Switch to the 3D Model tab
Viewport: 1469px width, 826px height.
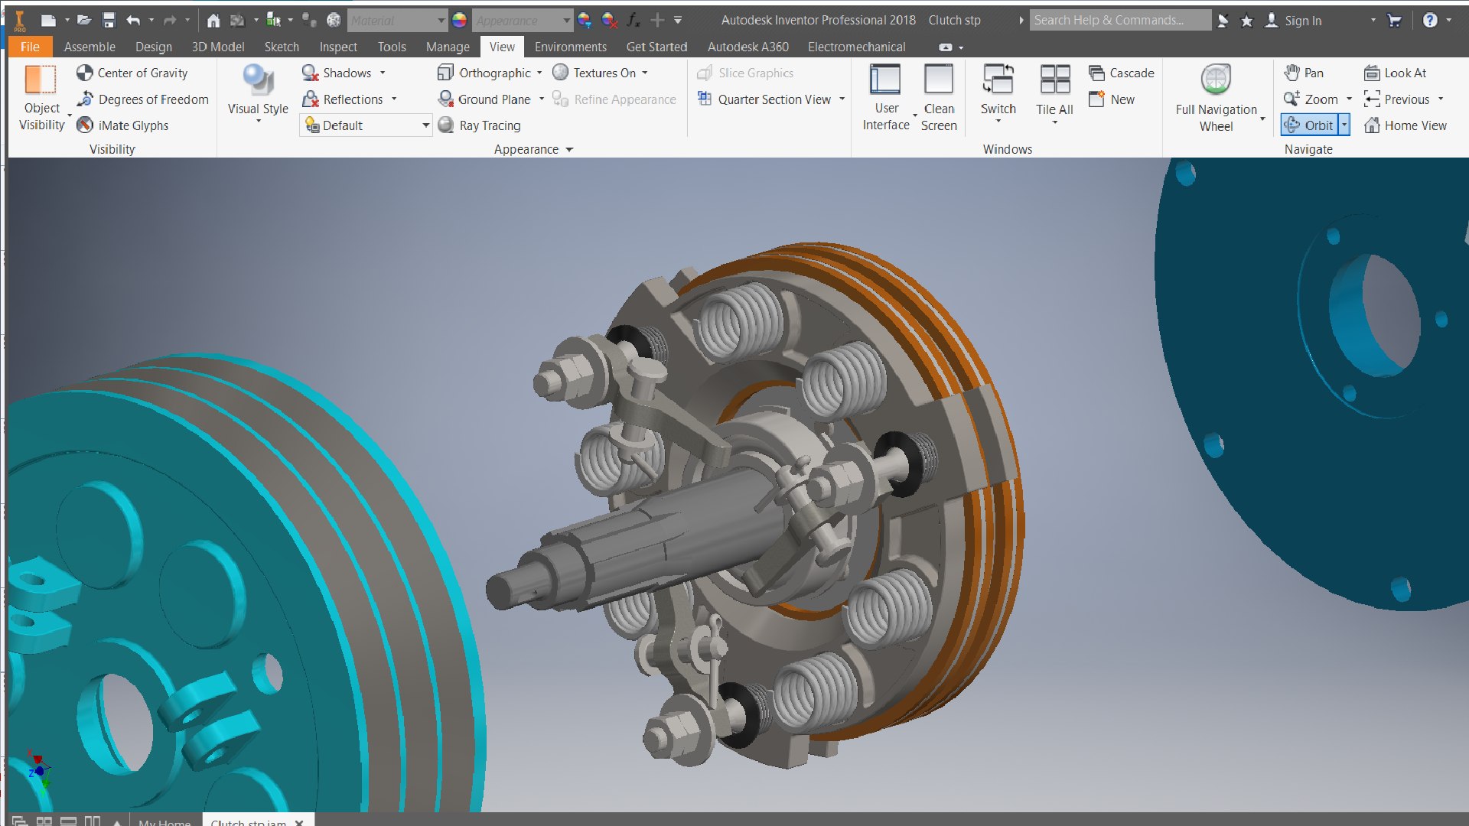pyautogui.click(x=218, y=47)
